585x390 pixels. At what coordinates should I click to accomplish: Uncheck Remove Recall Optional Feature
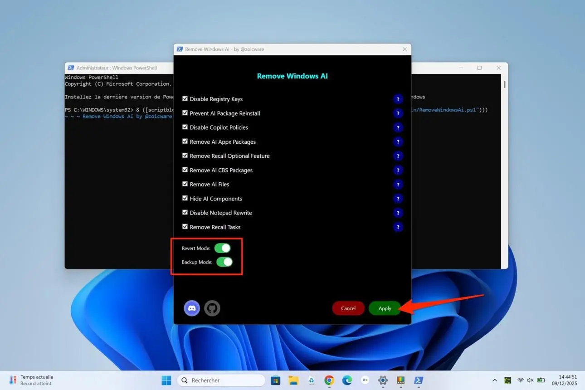pyautogui.click(x=185, y=156)
